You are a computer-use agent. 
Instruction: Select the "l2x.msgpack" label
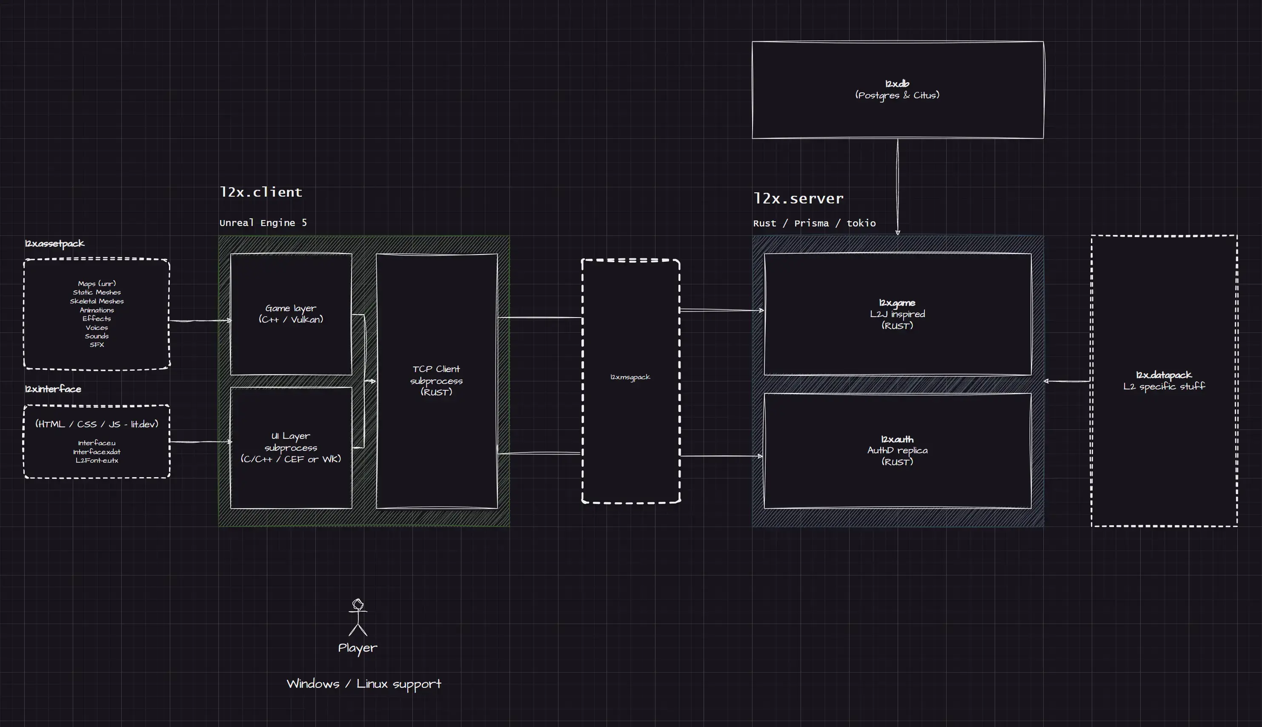click(x=630, y=377)
